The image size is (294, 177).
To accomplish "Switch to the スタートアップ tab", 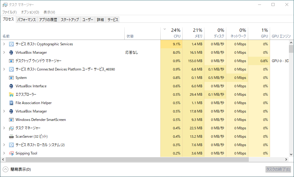I will (70, 20).
